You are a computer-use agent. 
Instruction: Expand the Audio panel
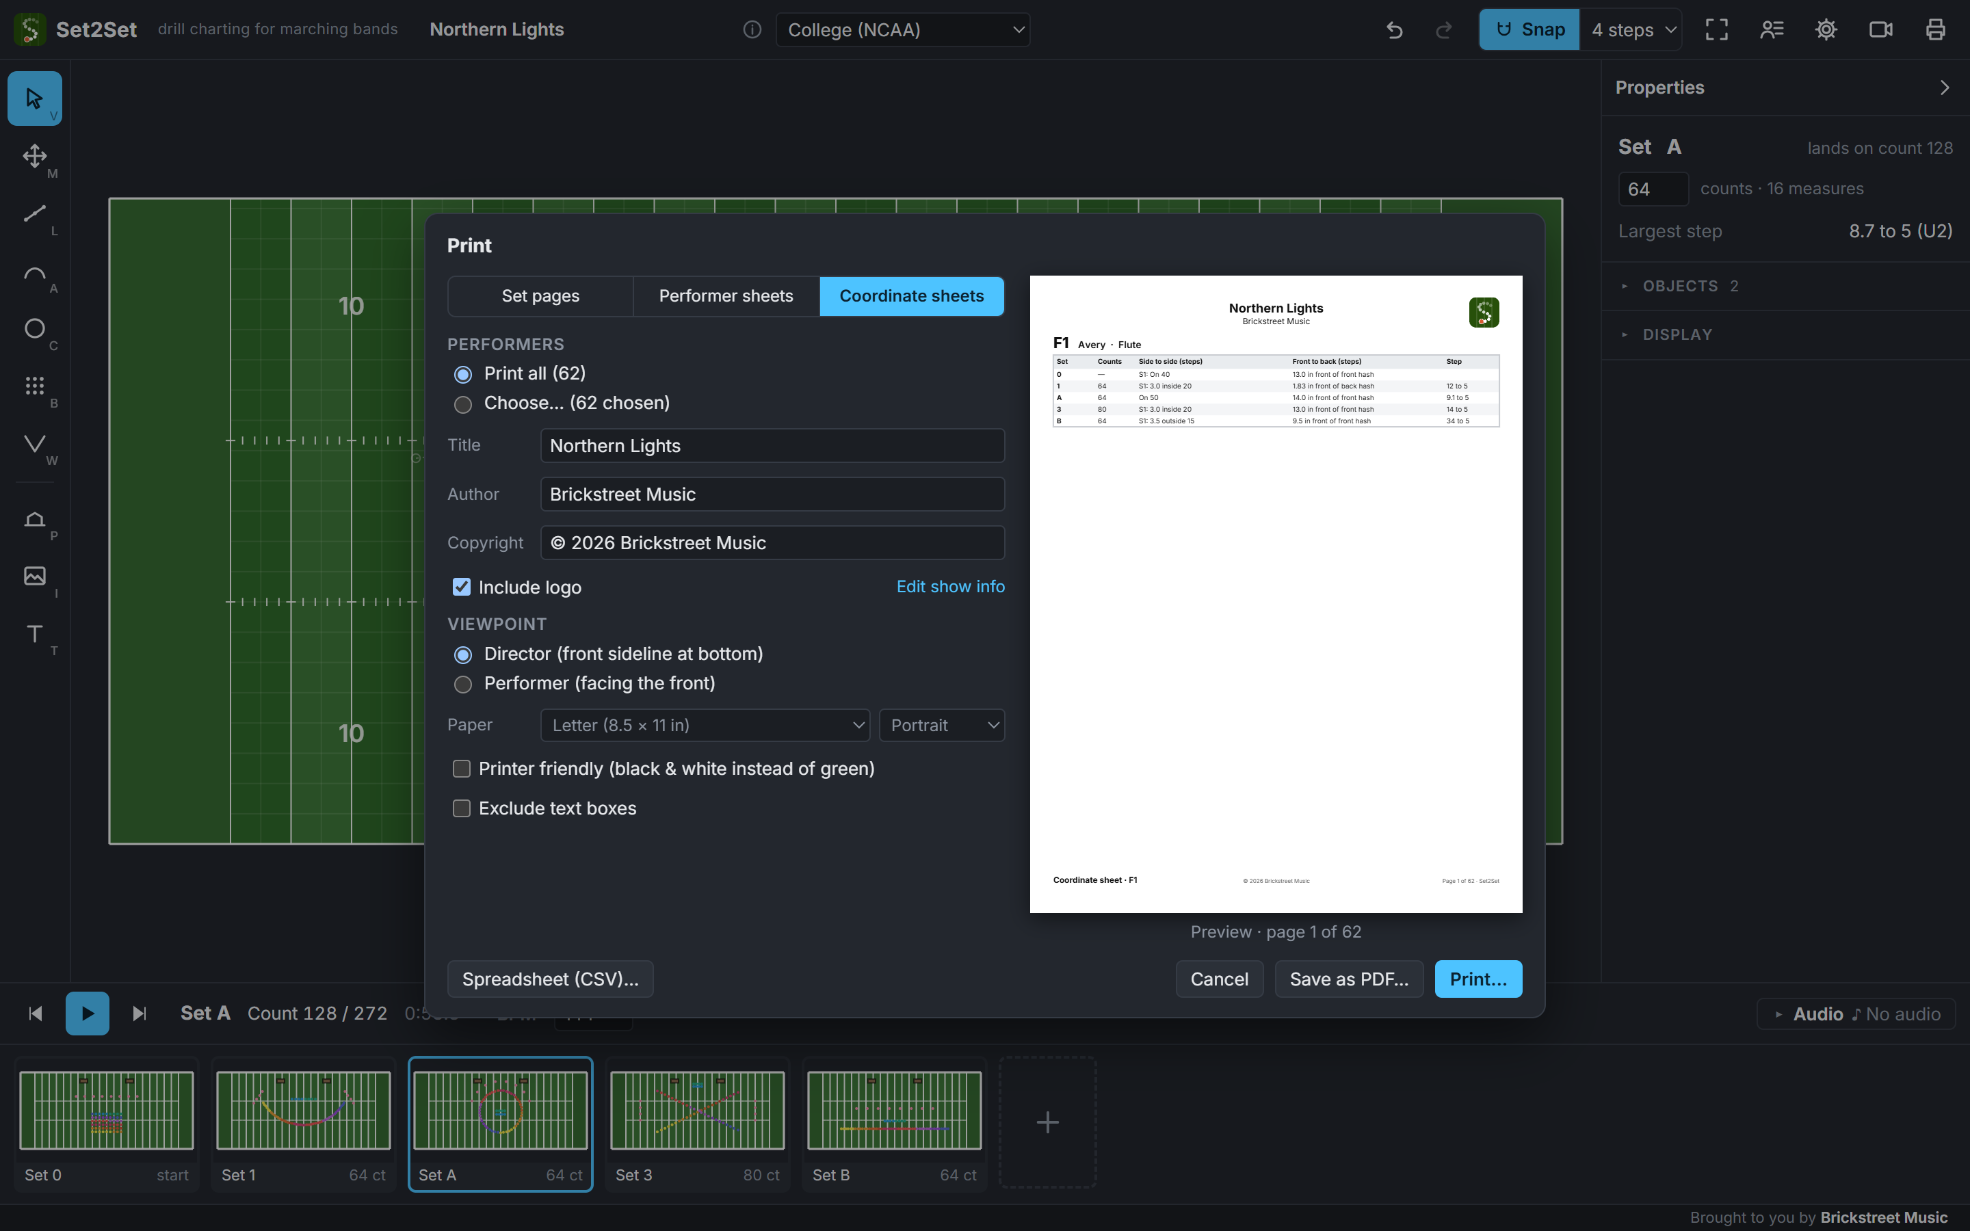point(1856,1014)
